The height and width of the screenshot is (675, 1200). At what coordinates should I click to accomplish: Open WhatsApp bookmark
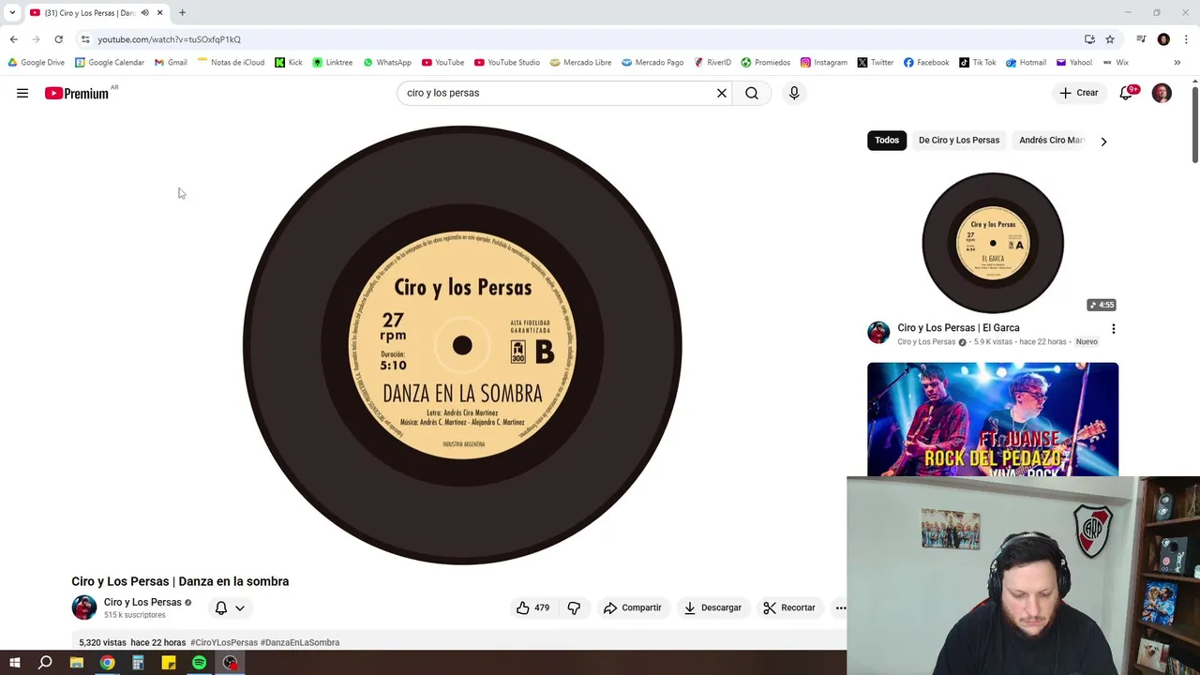(x=387, y=63)
